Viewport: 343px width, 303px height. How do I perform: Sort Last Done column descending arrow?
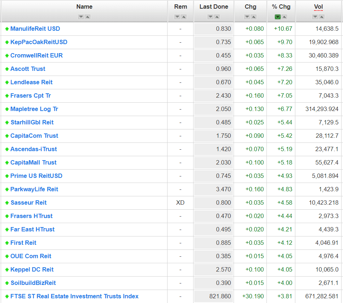pos(210,17)
